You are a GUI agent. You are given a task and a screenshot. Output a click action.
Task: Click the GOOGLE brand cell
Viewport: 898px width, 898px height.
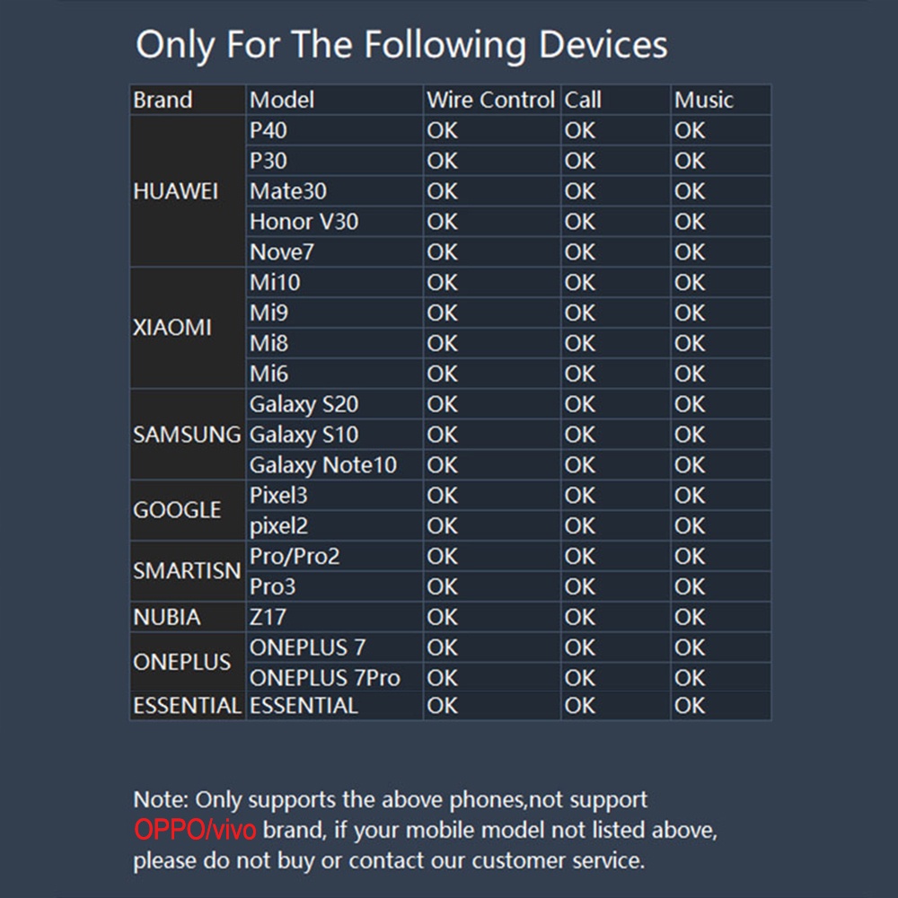pyautogui.click(x=188, y=510)
